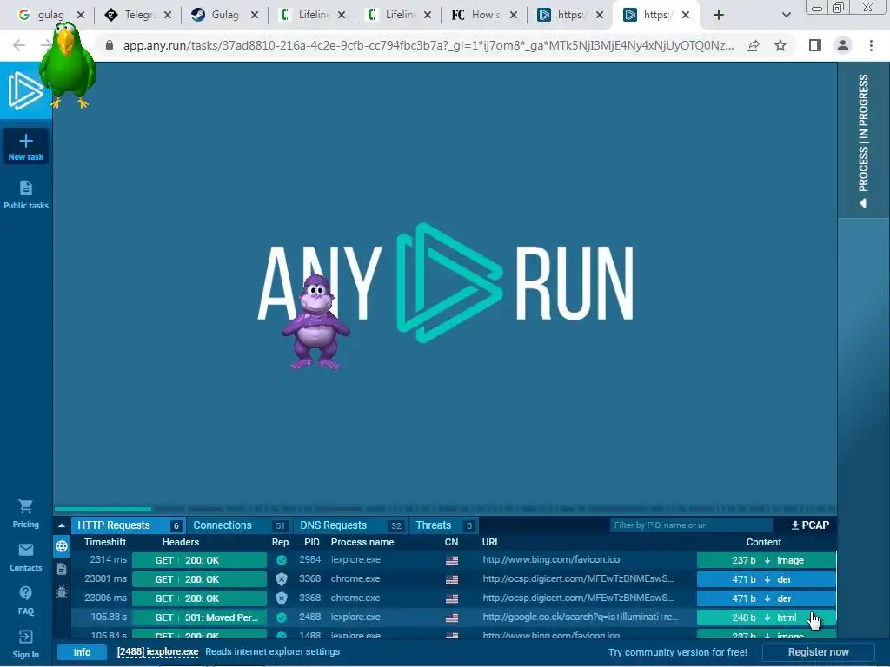Click reputation checkmark on the 105.83 s row
This screenshot has width=890, height=667.
[281, 617]
